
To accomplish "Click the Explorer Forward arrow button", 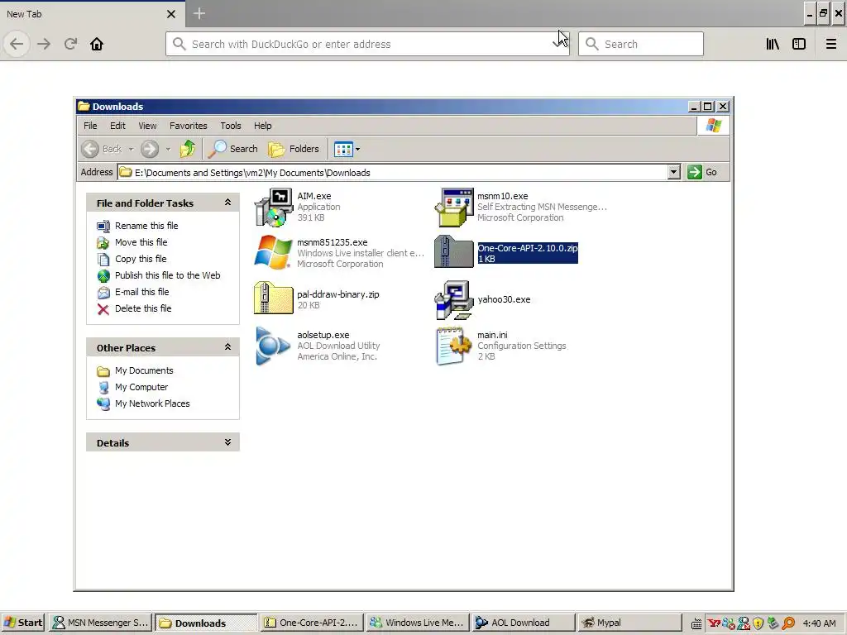I will point(150,149).
